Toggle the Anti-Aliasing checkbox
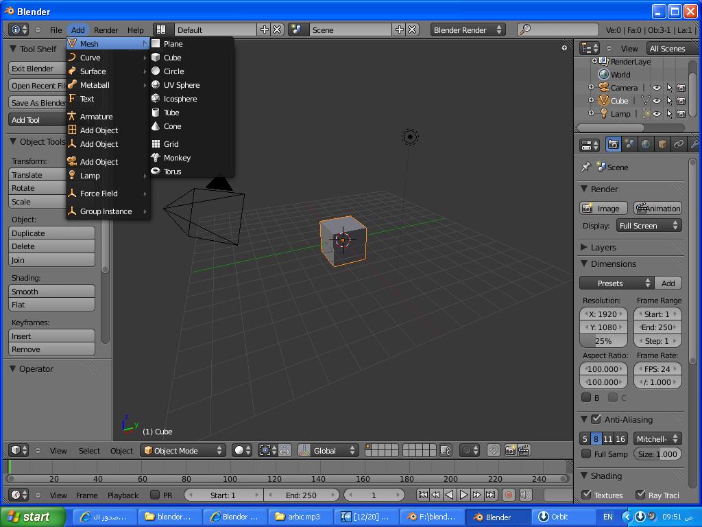The height and width of the screenshot is (527, 702). click(596, 419)
